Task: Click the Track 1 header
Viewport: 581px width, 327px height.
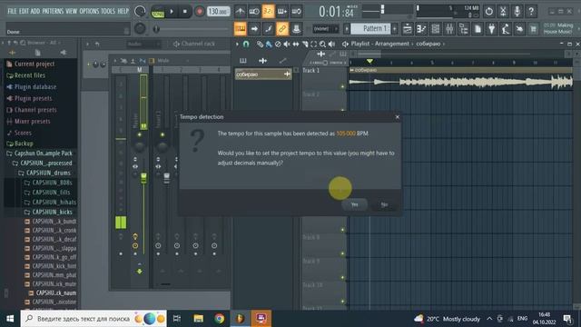Action: (x=324, y=79)
